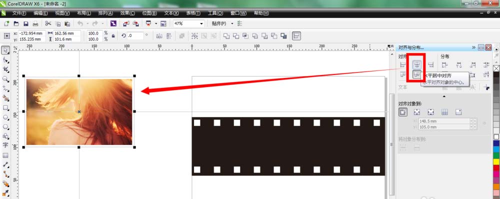
Task: Select the Polygon tool
Action: (5, 126)
